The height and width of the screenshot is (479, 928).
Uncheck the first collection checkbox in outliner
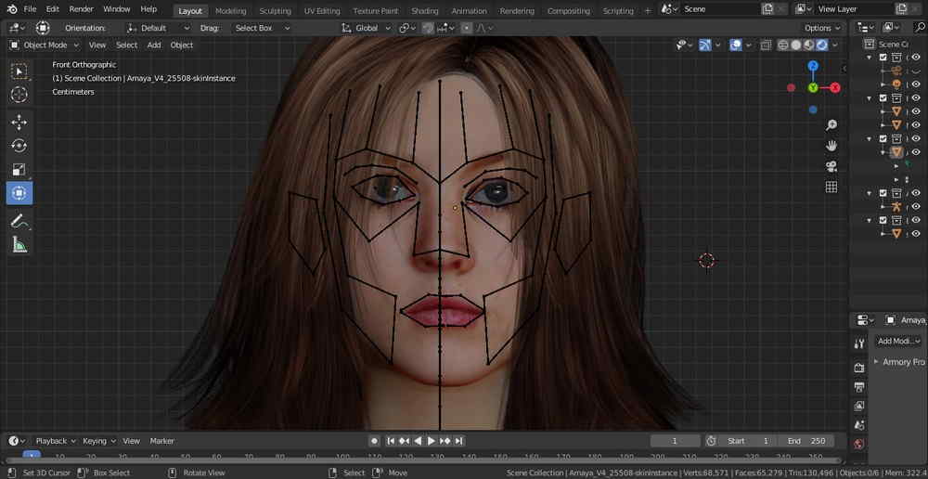[883, 58]
